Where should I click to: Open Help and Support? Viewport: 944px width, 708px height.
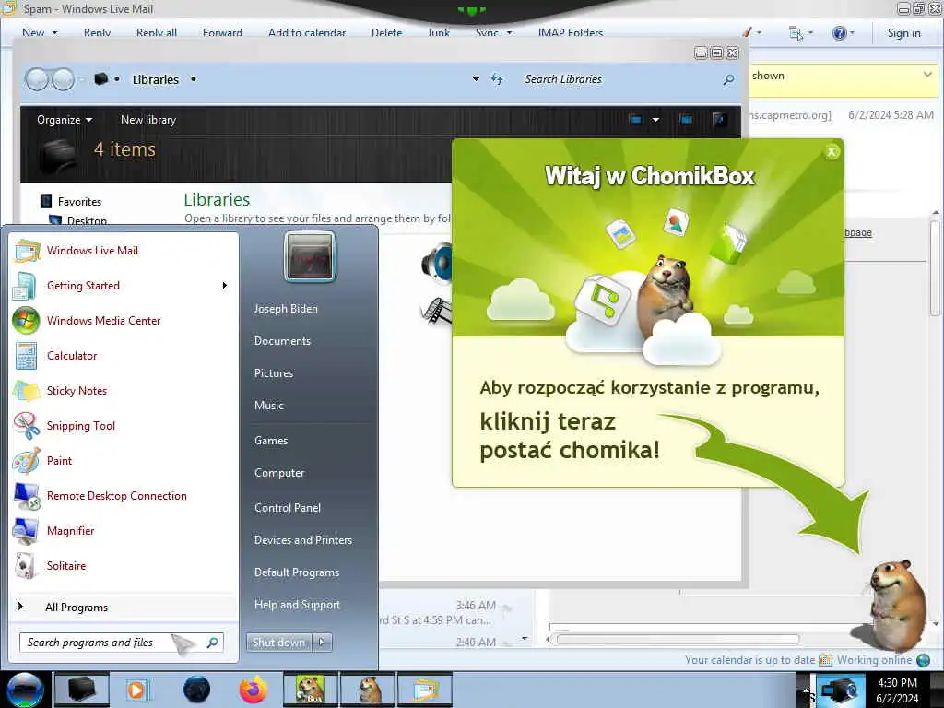[297, 605]
